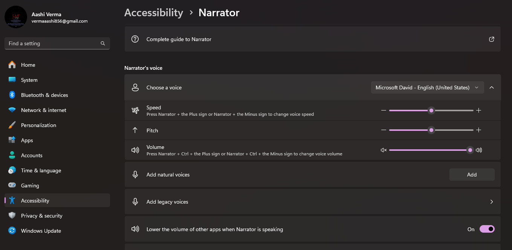
Task: Navigate back via Accessibility breadcrumb
Action: click(154, 13)
